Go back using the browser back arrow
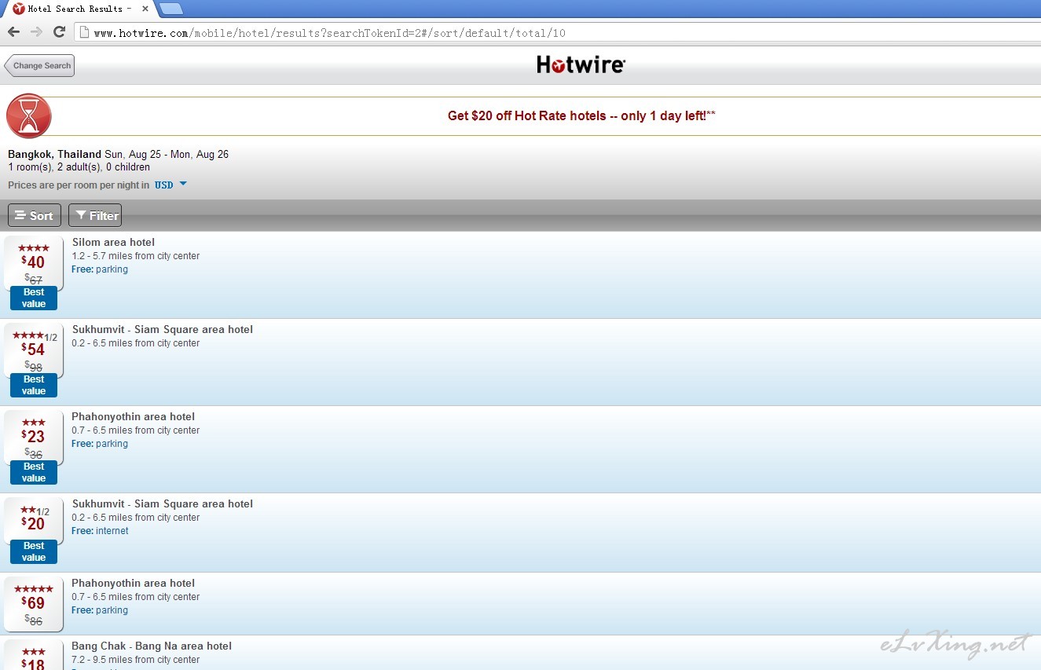Screen dimensions: 1041x670 click(13, 32)
